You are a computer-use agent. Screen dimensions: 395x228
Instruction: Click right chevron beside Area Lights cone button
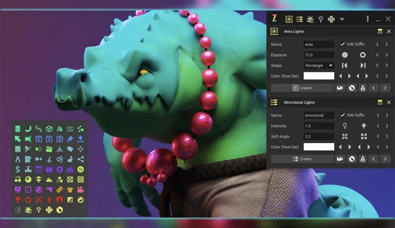click(x=385, y=88)
